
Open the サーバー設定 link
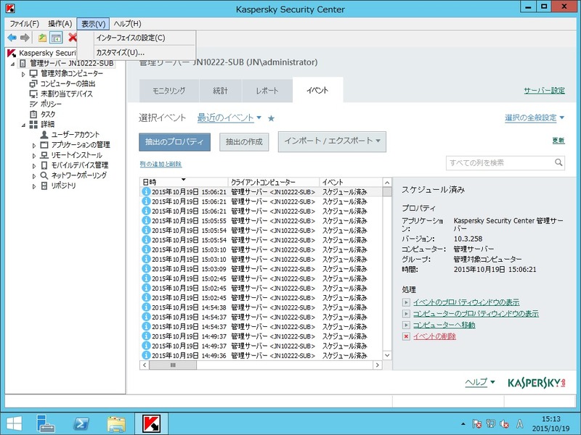(544, 91)
